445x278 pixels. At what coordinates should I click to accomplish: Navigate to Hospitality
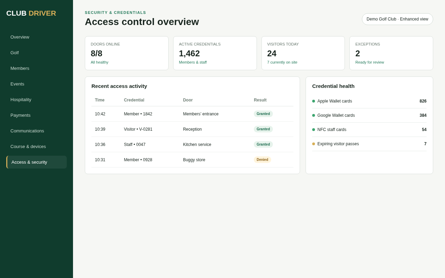[37, 100]
